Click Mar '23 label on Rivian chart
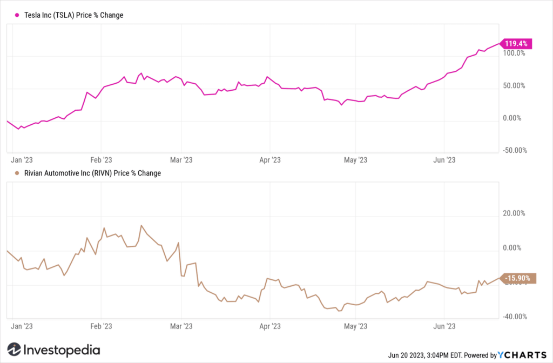This screenshot has width=553, height=363. [181, 326]
